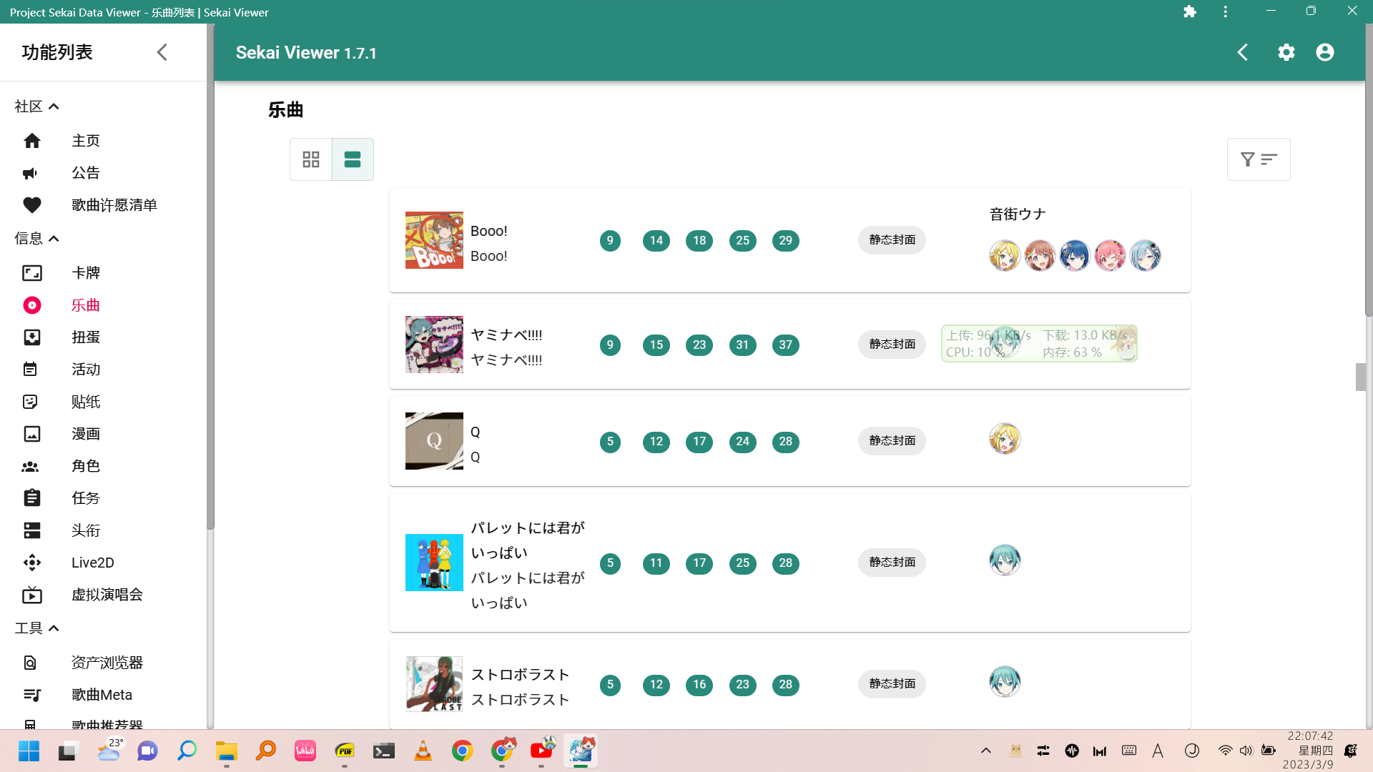Open the 资产浏览器 asset browser
Image resolution: width=1373 pixels, height=772 pixels.
pos(109,663)
